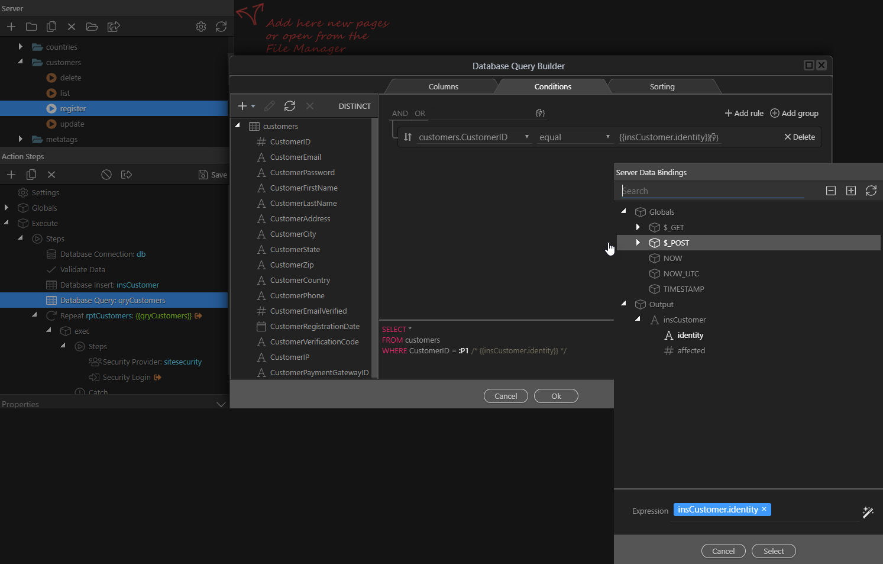
Task: Remove the insCustomer.identity expression tag
Action: pos(764,509)
